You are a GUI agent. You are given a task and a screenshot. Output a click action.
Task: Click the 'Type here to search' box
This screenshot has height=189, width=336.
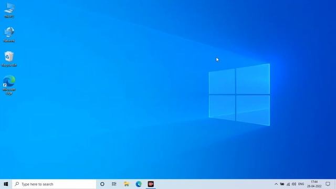pos(54,184)
